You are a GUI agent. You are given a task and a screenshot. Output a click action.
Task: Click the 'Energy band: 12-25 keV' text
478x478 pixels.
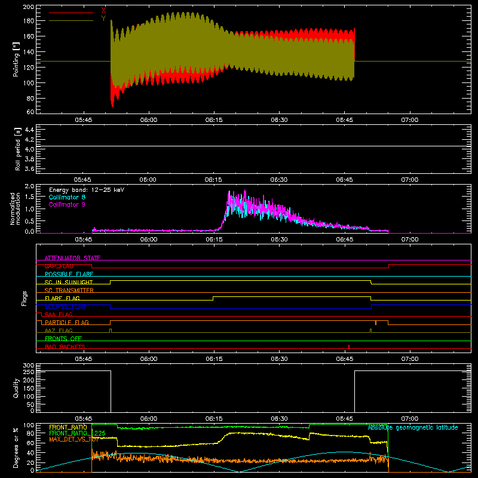point(87,190)
